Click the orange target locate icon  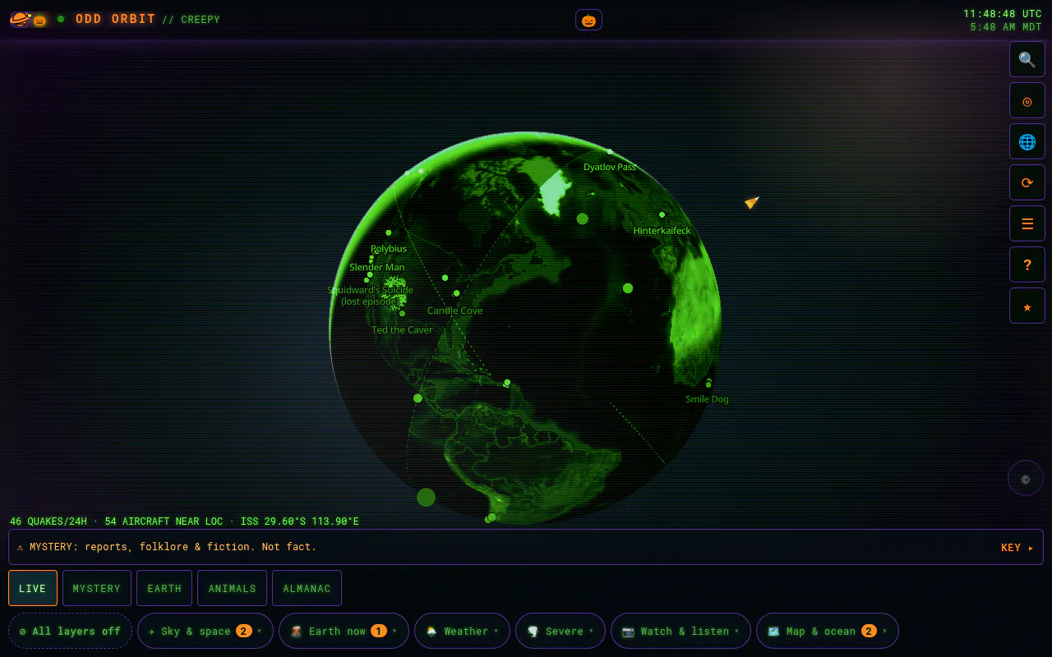point(1027,100)
